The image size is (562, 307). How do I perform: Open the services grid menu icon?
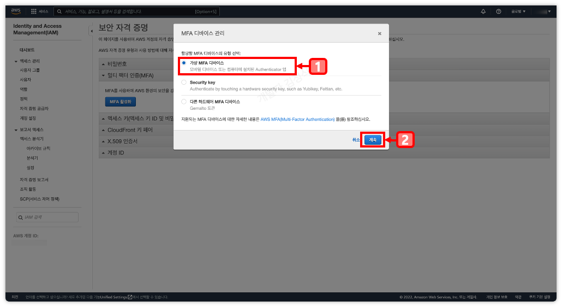[34, 11]
